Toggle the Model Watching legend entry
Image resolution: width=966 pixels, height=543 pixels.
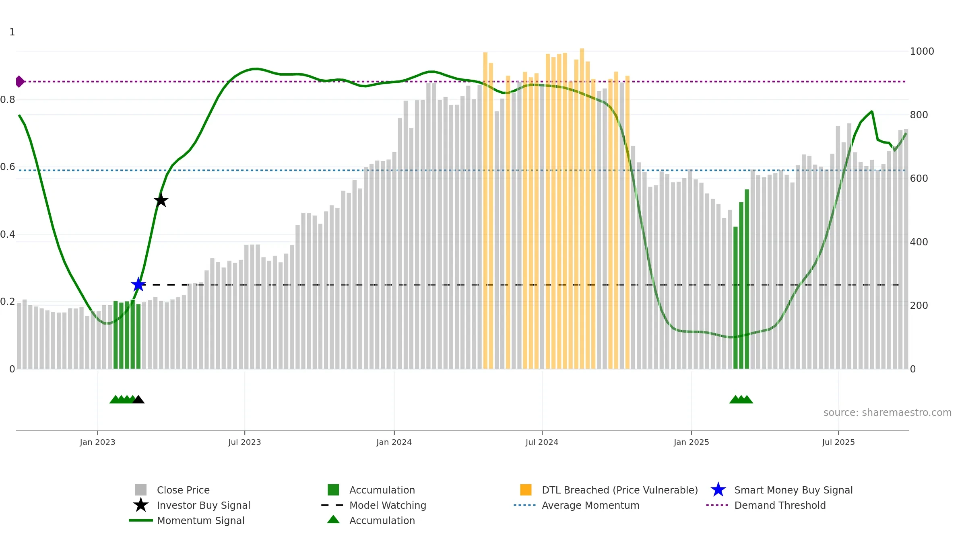tap(387, 505)
